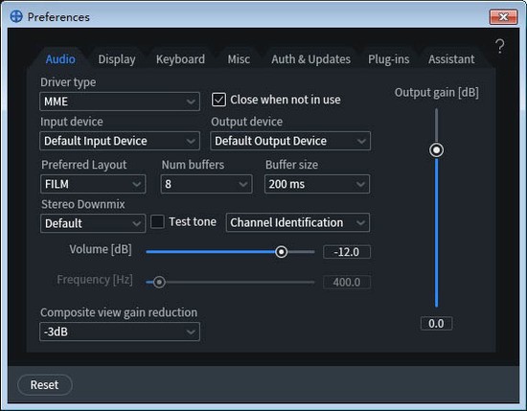Open the Plug-ins tab
Screen dimensions: 527x411
click(388, 59)
